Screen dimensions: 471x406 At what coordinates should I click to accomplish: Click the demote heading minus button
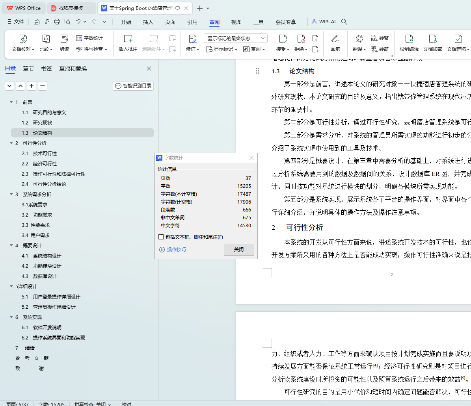coord(43,86)
